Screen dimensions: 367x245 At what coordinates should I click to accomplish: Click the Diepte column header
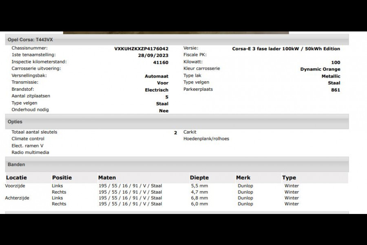(199, 178)
